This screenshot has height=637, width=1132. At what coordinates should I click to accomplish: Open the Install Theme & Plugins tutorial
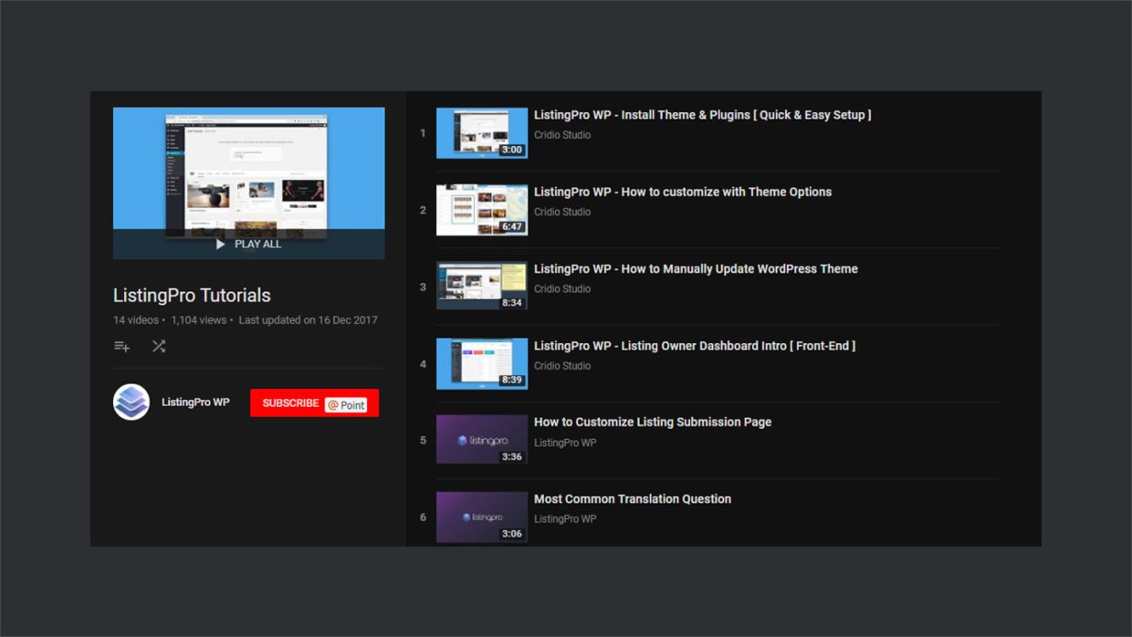703,114
